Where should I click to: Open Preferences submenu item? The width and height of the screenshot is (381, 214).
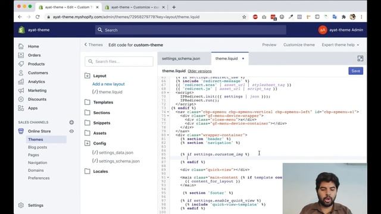[x=39, y=178]
